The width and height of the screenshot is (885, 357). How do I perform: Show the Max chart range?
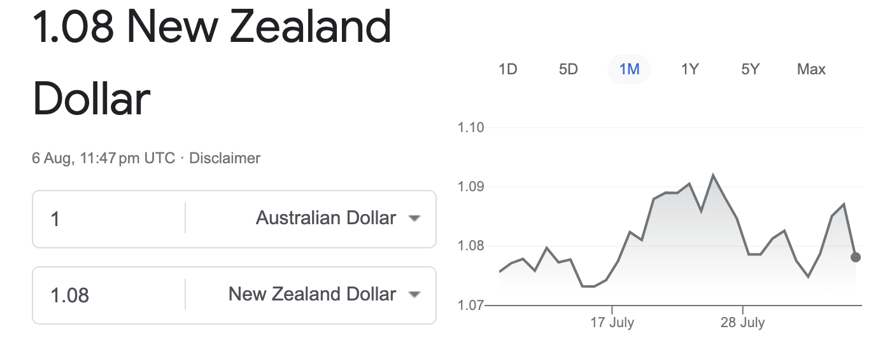pos(811,69)
